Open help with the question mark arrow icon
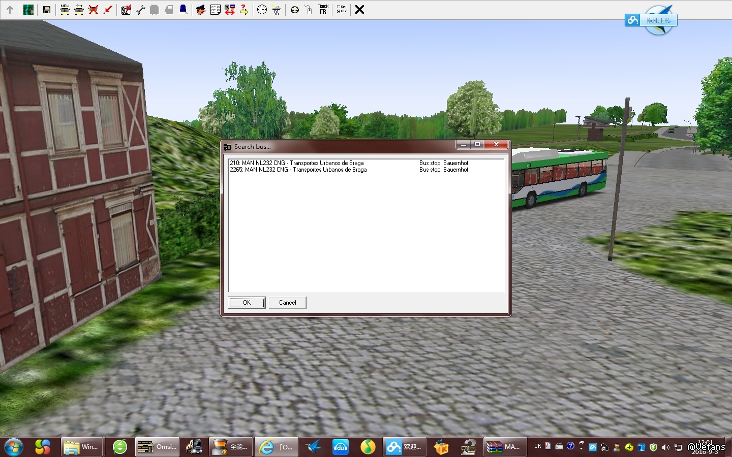The width and height of the screenshot is (732, 457). click(244, 10)
